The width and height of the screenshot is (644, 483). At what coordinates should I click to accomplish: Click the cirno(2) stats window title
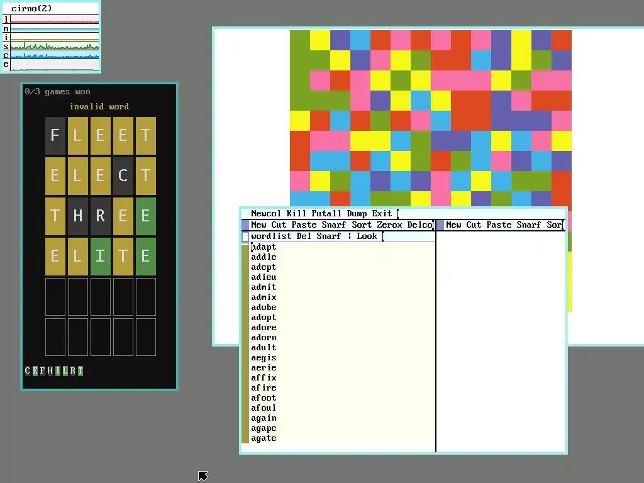31,8
